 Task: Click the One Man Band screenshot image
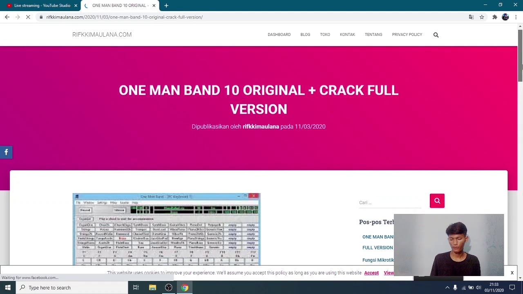pyautogui.click(x=166, y=229)
